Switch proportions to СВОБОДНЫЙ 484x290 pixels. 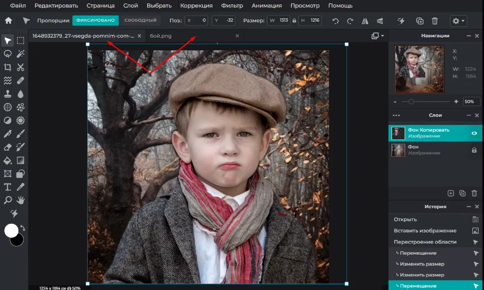[x=140, y=21]
